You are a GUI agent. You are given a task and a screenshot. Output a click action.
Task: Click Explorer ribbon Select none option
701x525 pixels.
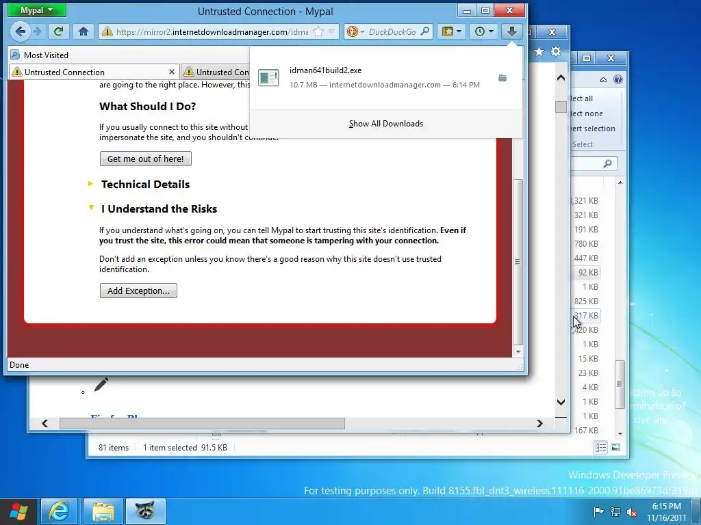click(587, 113)
